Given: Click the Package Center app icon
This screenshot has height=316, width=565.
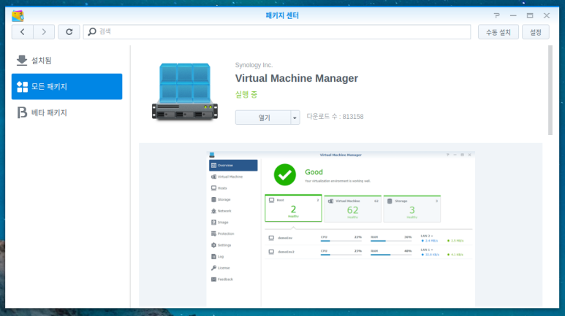Looking at the screenshot, I should (x=18, y=16).
